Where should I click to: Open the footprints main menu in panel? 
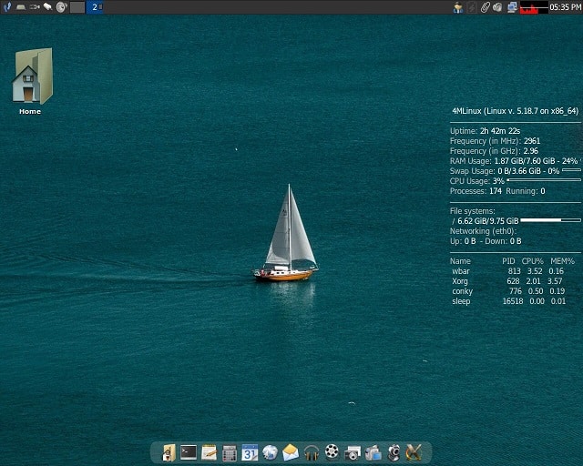pos(6,6)
